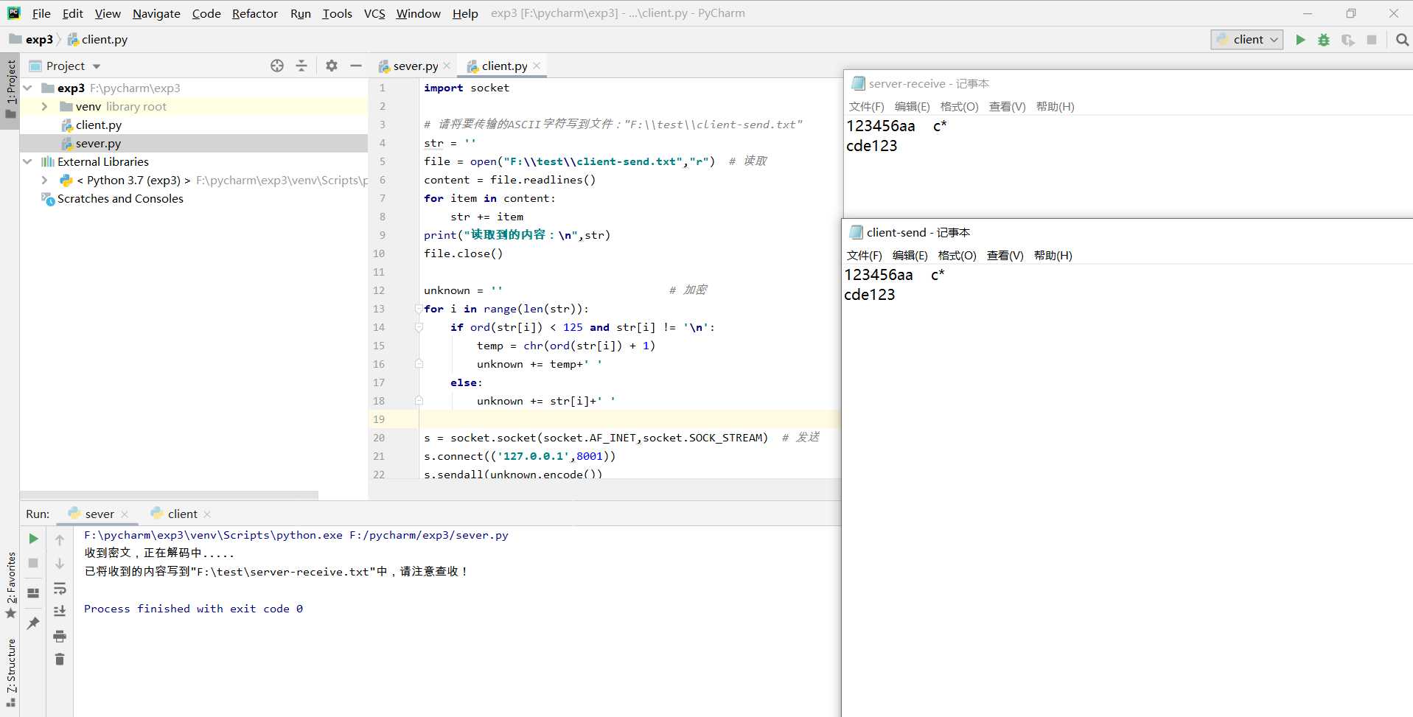
Task: Click restore layout icon in Run panel
Action: tap(33, 592)
